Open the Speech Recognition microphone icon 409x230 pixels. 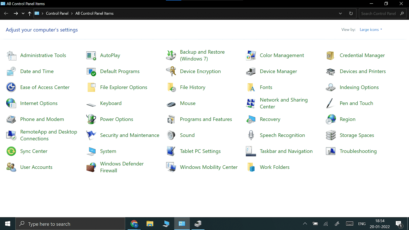click(x=251, y=135)
